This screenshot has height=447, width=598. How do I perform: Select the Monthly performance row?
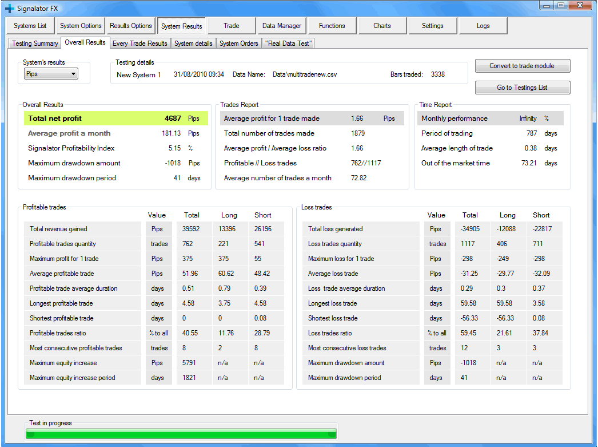491,118
